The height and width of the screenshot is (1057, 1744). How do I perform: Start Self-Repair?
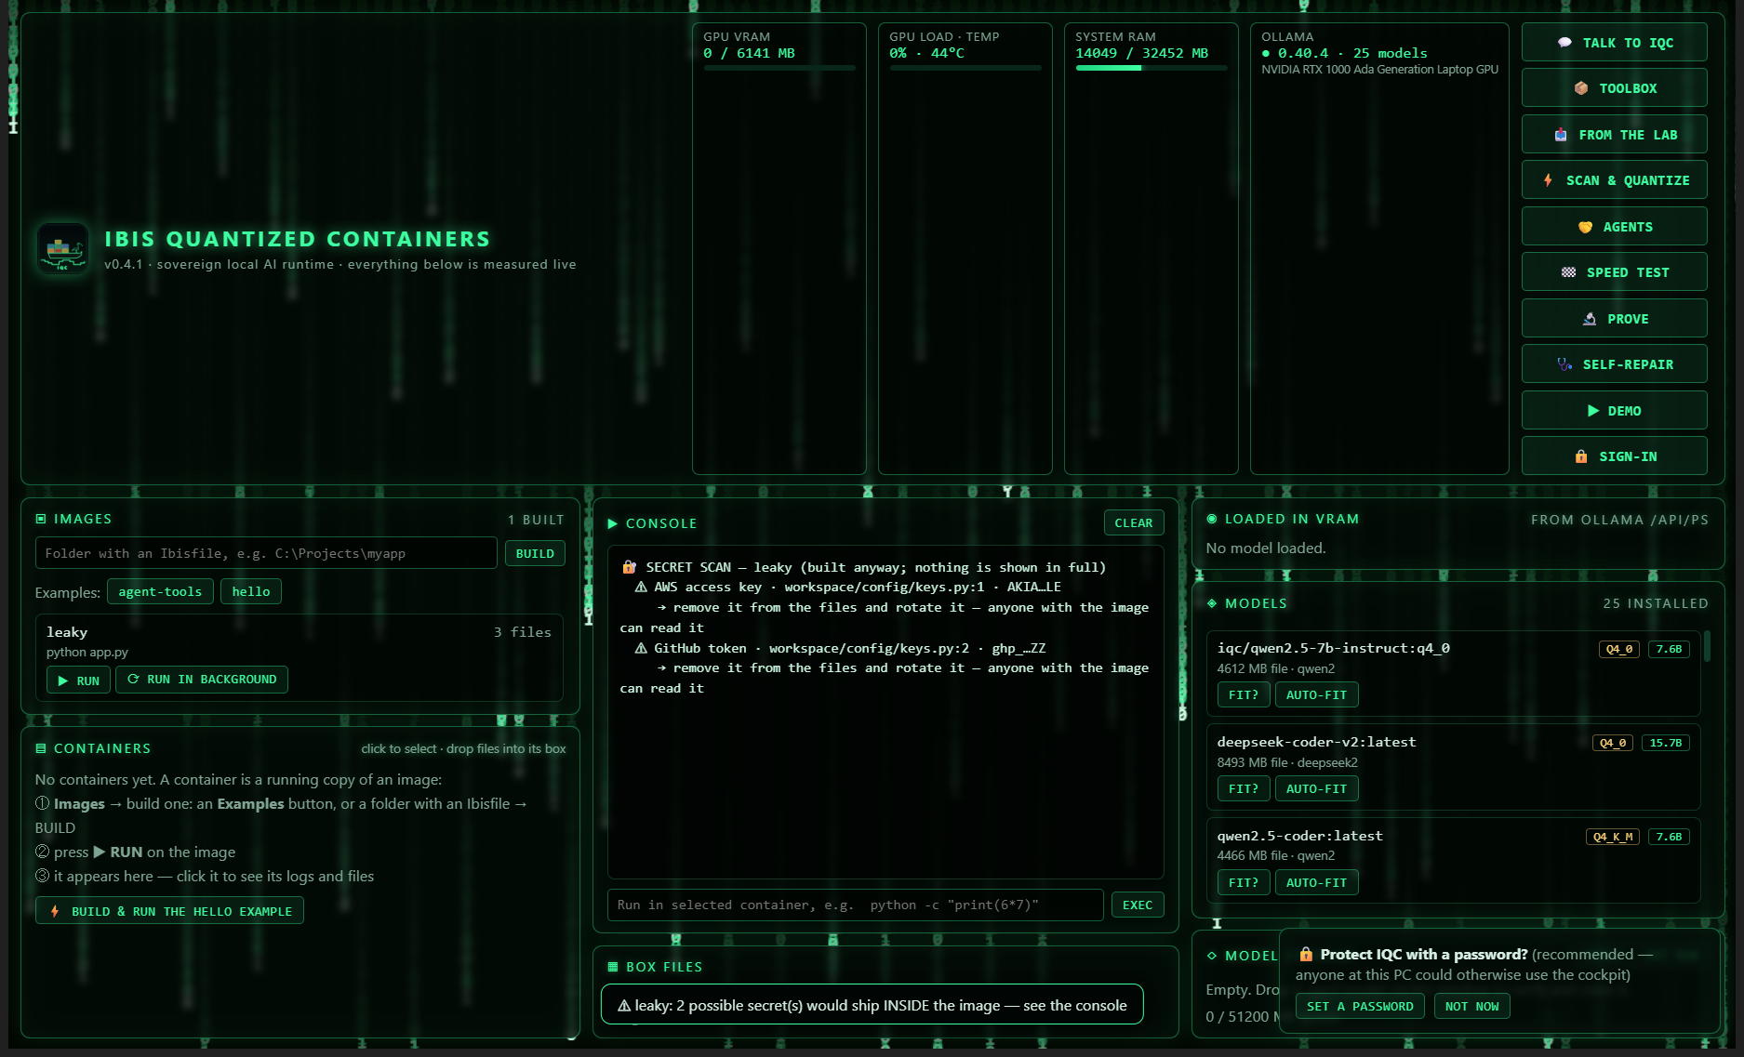click(1614, 364)
